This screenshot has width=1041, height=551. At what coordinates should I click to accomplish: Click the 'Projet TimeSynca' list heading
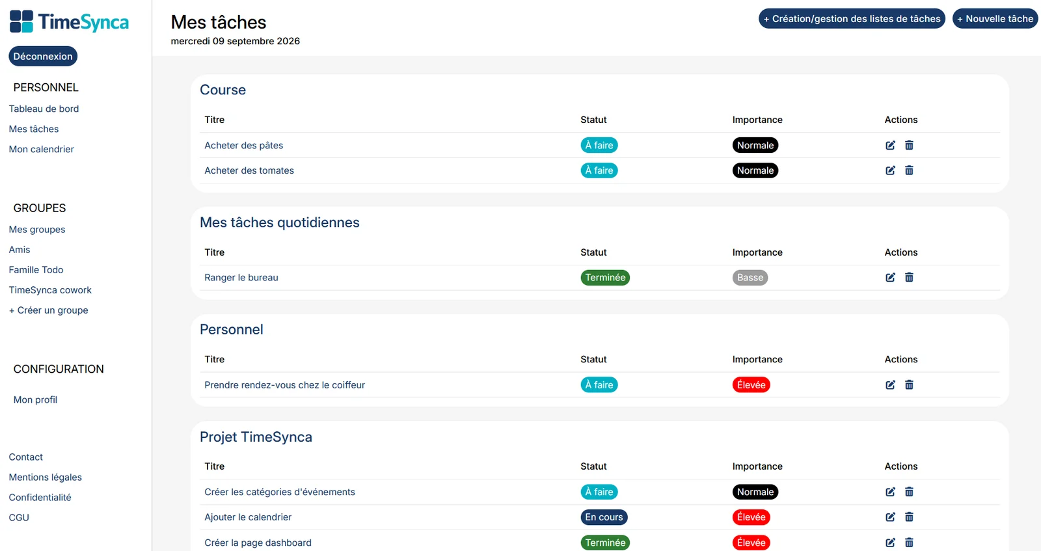[x=256, y=437]
